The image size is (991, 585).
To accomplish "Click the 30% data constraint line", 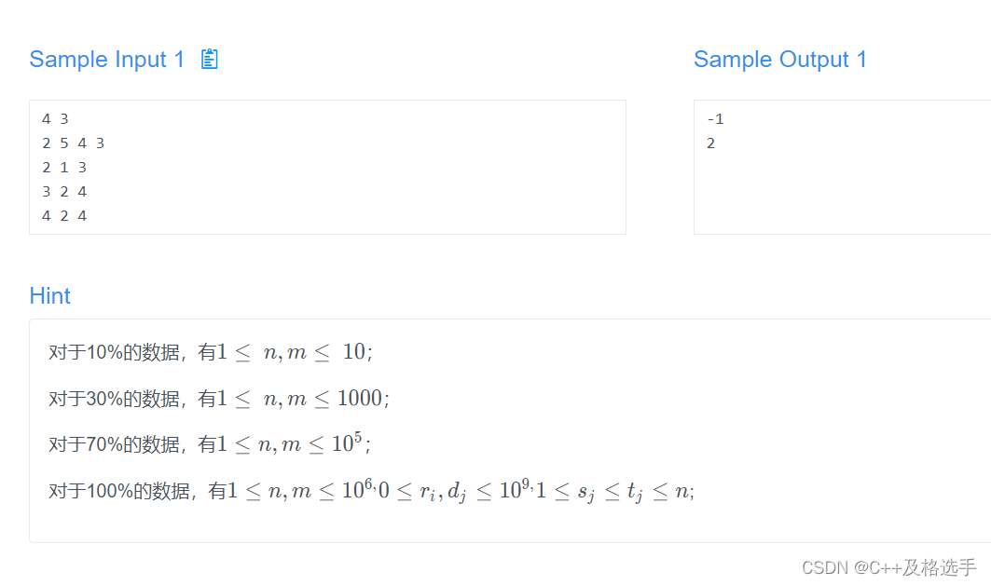I will point(219,398).
